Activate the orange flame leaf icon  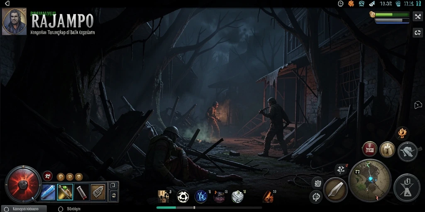tap(402, 133)
